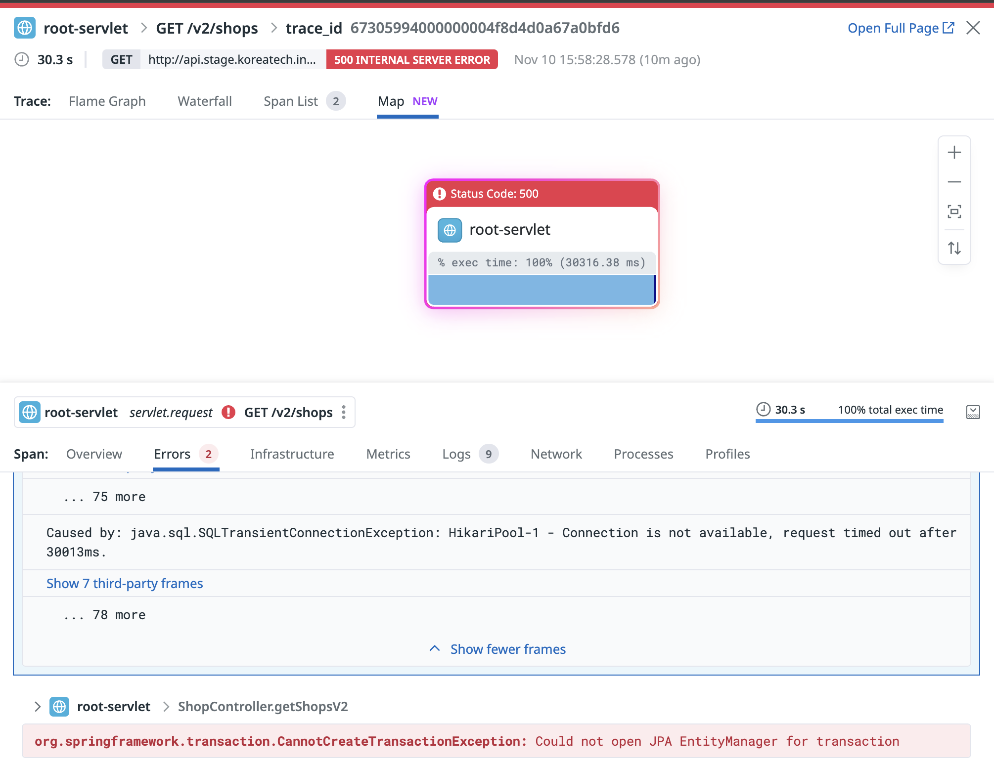Open the span three-dot options menu
Image resolution: width=994 pixels, height=765 pixels.
pyautogui.click(x=344, y=412)
